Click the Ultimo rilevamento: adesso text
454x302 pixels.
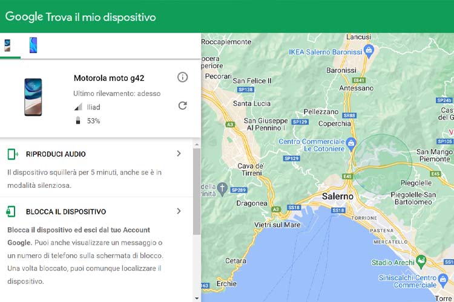(x=117, y=94)
